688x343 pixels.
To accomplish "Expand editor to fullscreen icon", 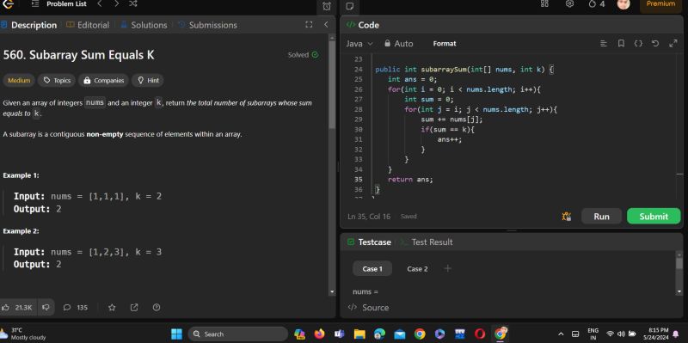I will point(673,44).
